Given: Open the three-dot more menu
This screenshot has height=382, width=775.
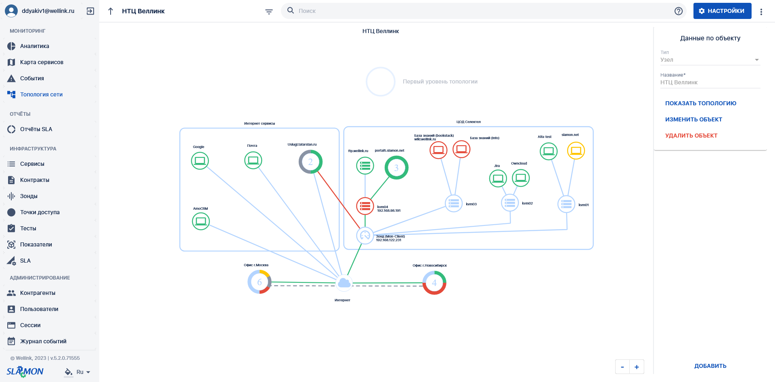Looking at the screenshot, I should 761,12.
